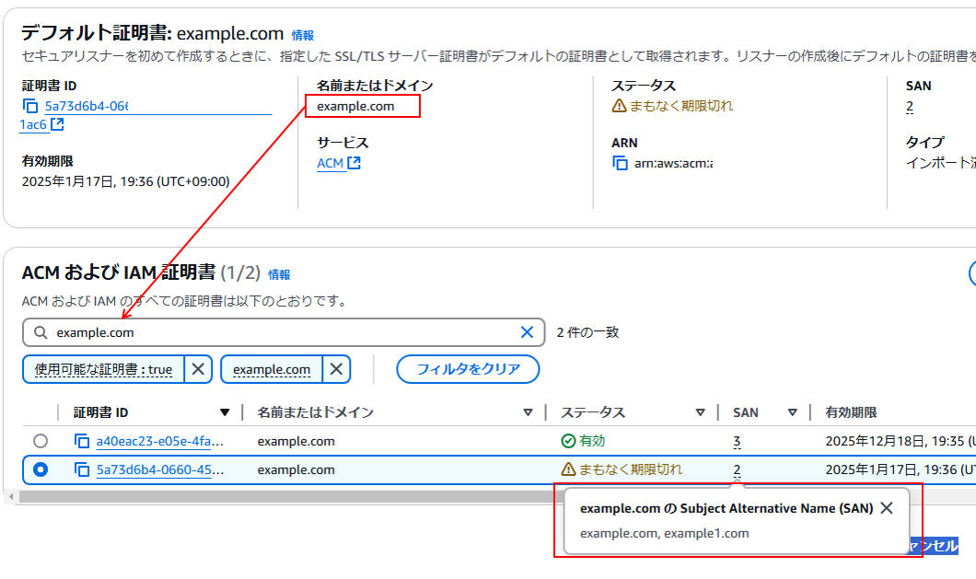
Task: Open certificate link 5a73d6b4-0660-45…
Action: click(x=159, y=469)
